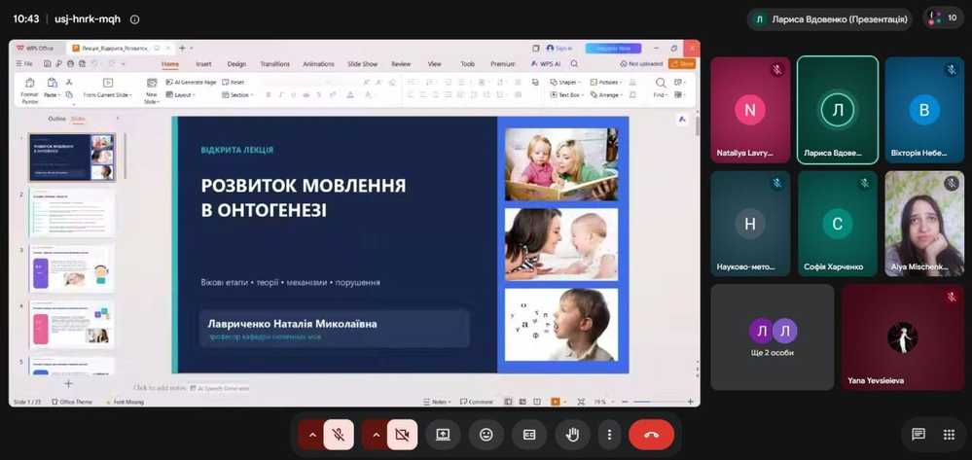The width and height of the screenshot is (972, 460).
Task: Open the Section dropdown
Action: pyautogui.click(x=237, y=95)
